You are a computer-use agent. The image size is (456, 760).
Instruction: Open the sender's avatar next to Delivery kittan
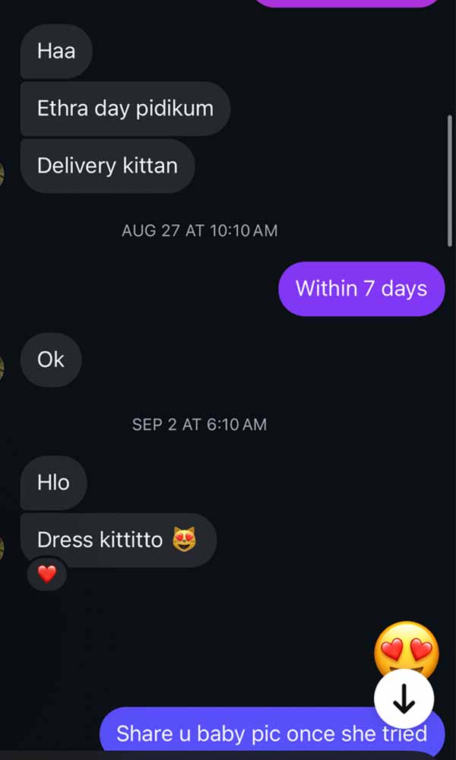[x=4, y=173]
